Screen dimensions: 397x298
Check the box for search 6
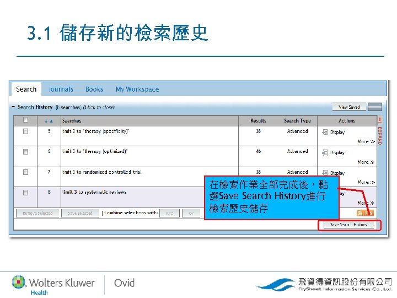click(25, 152)
